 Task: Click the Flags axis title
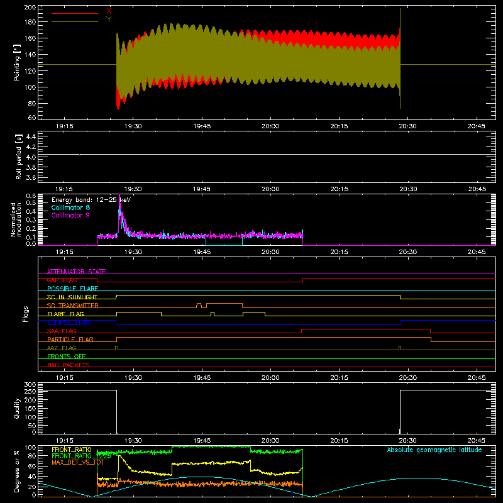coord(25,314)
